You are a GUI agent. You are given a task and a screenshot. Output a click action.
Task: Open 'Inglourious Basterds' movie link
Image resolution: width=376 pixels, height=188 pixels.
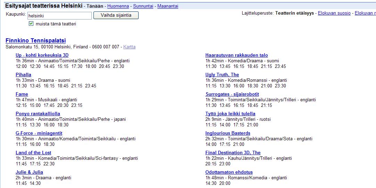tap(228, 133)
